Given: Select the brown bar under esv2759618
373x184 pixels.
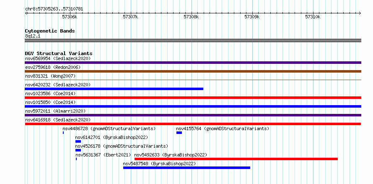Looking at the screenshot, I should (x=193, y=71).
